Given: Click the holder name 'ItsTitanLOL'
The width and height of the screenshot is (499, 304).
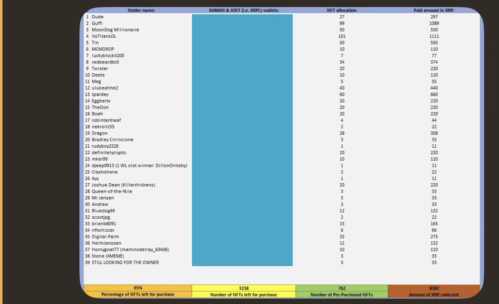Looking at the screenshot, I should [x=104, y=36].
